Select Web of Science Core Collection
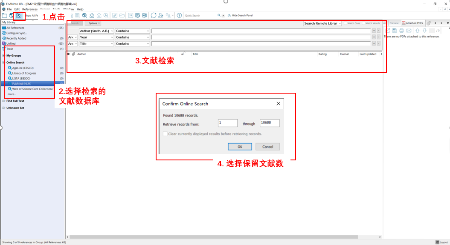Viewport: 450px width, 245px height. (x=32, y=89)
